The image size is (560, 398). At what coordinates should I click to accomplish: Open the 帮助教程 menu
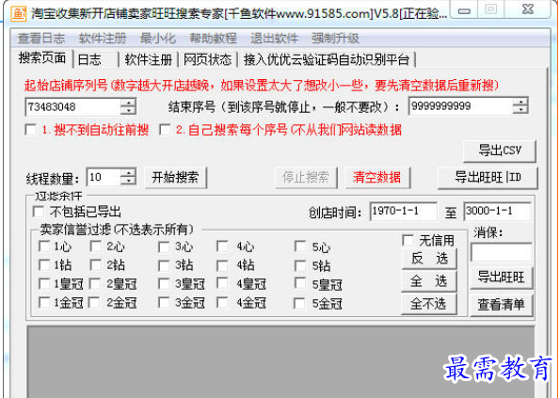pos(214,39)
